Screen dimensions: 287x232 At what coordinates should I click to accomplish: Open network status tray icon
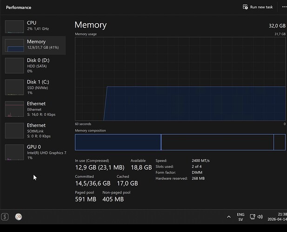[x=253, y=217]
